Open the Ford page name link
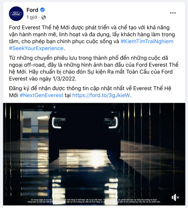The width and height of the screenshot is (188, 208). point(32,10)
